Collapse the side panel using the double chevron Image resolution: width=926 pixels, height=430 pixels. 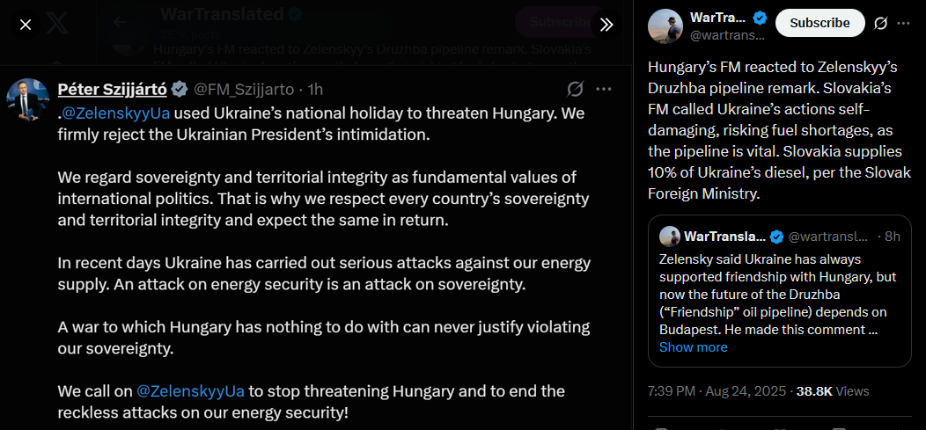(x=606, y=25)
